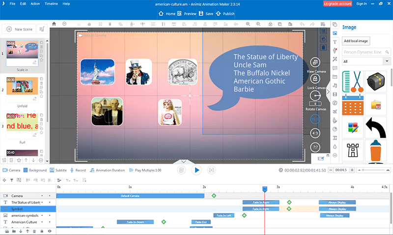
Task: Select the 16:9 aspect ratio
Action: point(315,119)
